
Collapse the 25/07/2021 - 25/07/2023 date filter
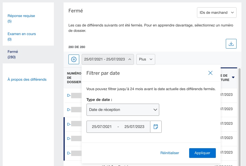(x=108, y=59)
